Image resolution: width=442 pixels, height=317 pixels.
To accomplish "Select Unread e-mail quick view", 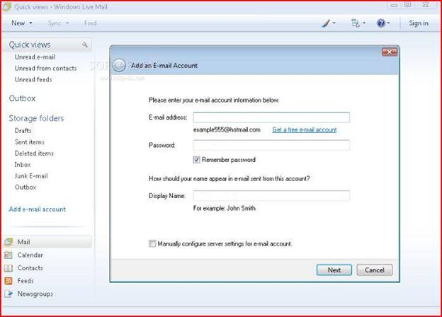I will click(35, 57).
